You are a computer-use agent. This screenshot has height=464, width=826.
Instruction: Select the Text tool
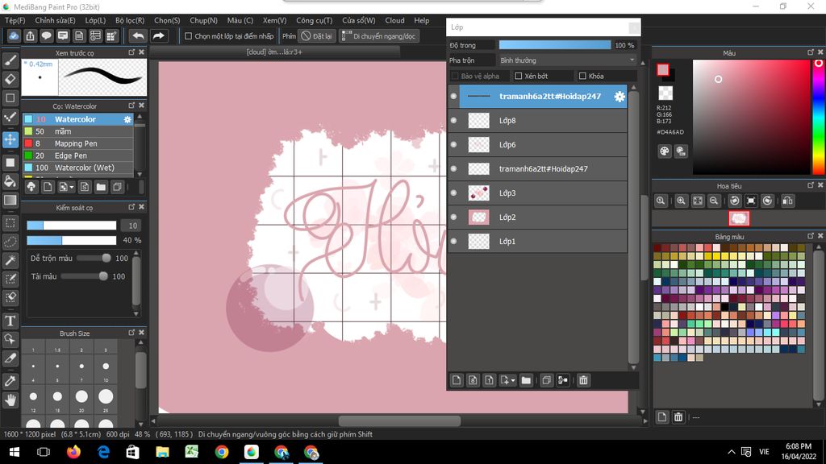(x=10, y=321)
